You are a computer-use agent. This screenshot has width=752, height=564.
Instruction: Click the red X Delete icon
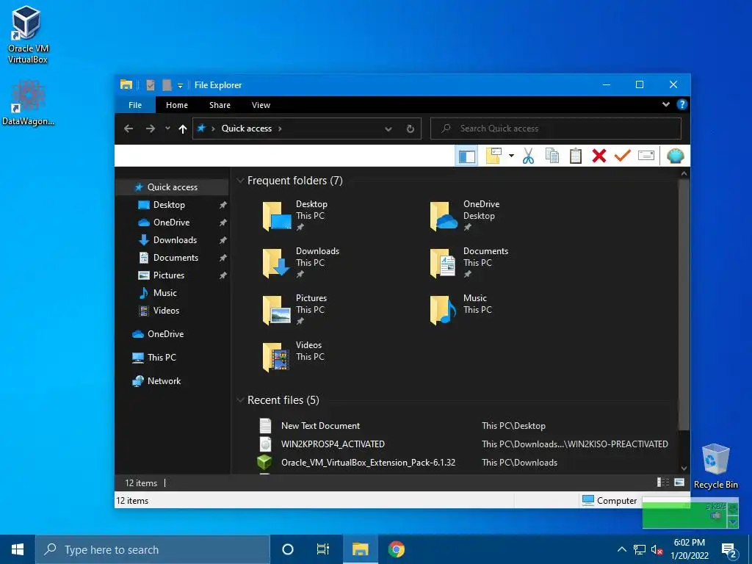(x=599, y=156)
